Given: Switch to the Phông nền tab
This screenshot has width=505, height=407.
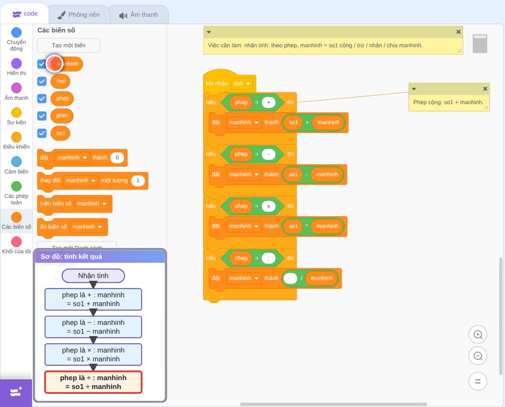Looking at the screenshot, I should [79, 15].
